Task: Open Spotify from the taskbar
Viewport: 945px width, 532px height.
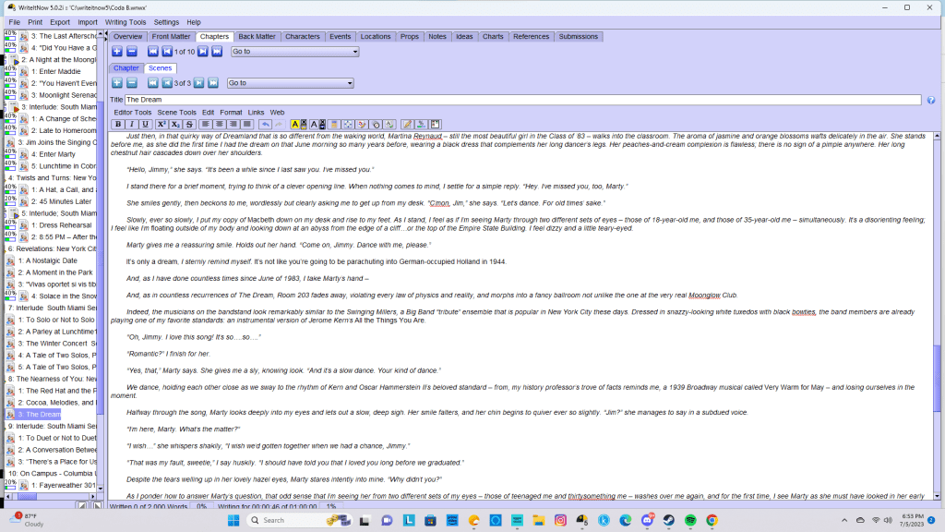Action: click(690, 521)
